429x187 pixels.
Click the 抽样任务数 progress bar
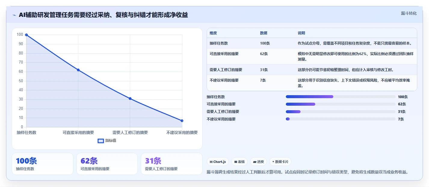coord(341,97)
